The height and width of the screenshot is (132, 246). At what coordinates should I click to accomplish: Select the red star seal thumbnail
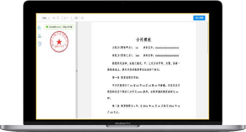coord(59,42)
